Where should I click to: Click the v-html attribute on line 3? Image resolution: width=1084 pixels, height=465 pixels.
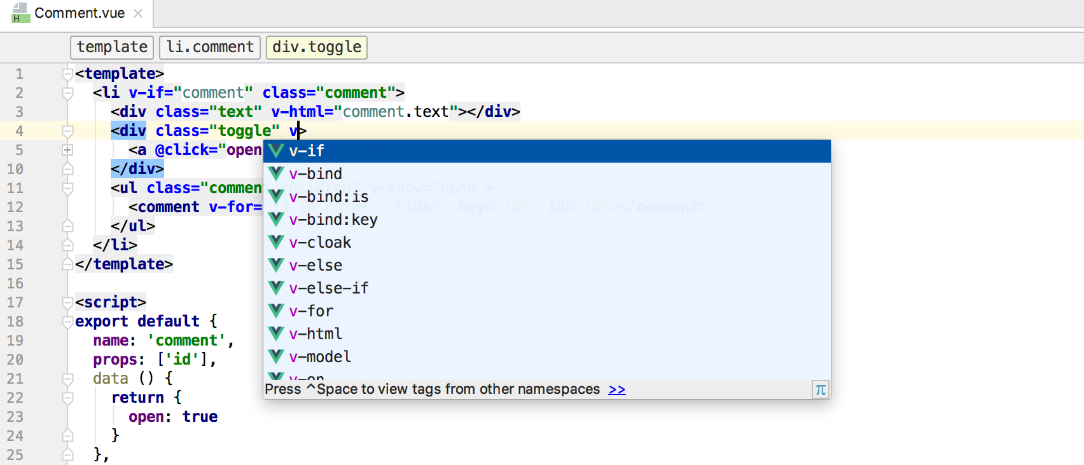(298, 112)
